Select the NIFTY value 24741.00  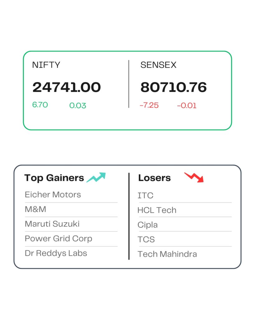(67, 87)
